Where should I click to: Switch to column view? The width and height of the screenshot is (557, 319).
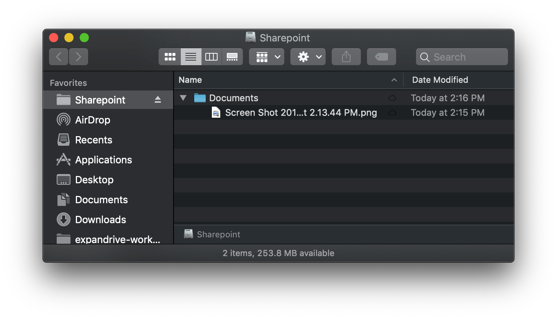(211, 57)
